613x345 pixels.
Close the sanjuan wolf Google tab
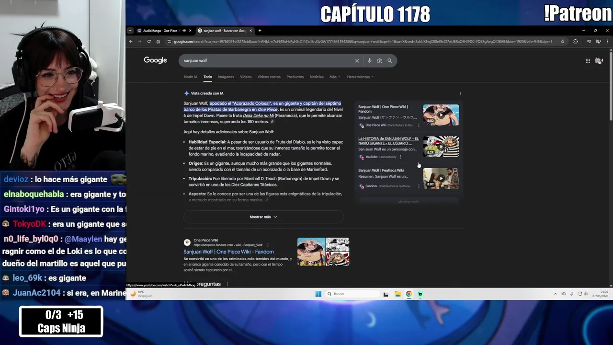250,31
